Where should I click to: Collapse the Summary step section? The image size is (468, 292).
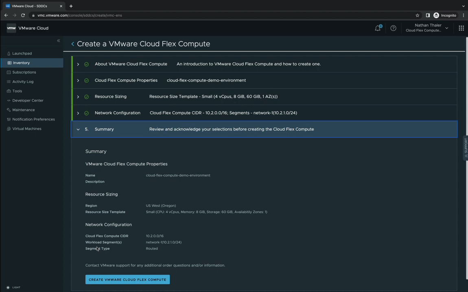(x=78, y=129)
